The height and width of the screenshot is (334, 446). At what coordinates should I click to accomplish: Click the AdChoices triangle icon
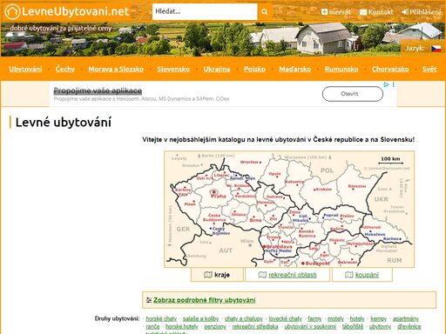point(386,84)
